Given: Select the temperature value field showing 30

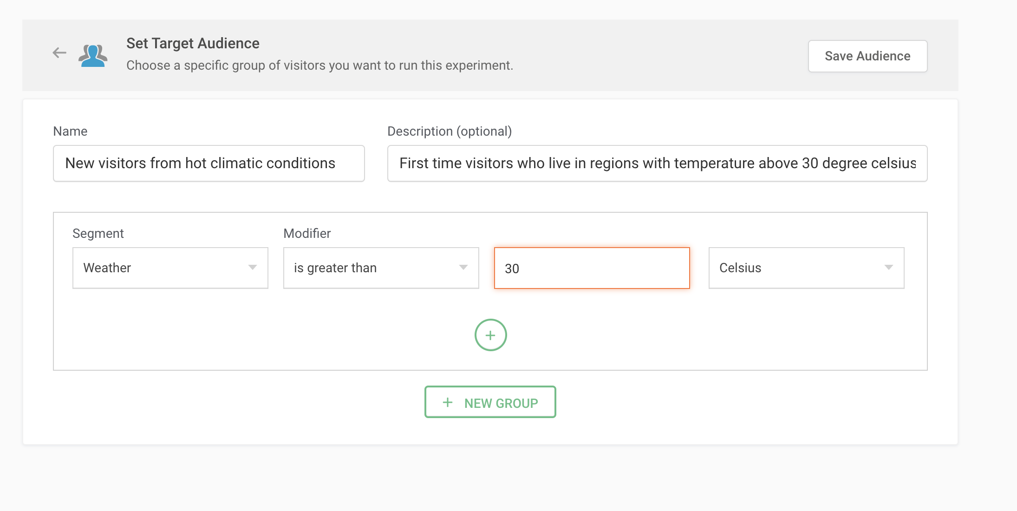Looking at the screenshot, I should (x=592, y=269).
